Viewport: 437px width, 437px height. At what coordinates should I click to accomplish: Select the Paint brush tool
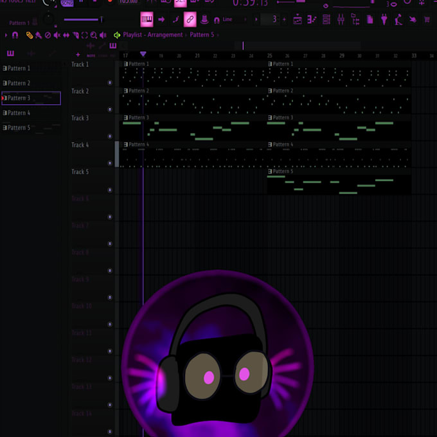(x=39, y=35)
